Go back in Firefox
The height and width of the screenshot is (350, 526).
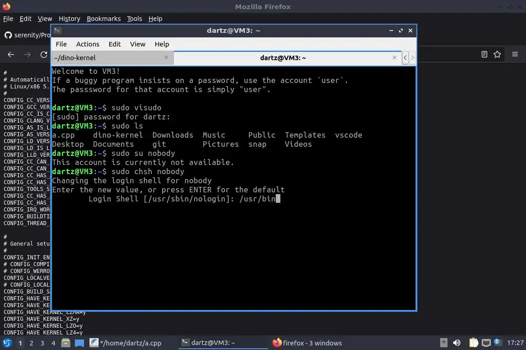[11, 55]
